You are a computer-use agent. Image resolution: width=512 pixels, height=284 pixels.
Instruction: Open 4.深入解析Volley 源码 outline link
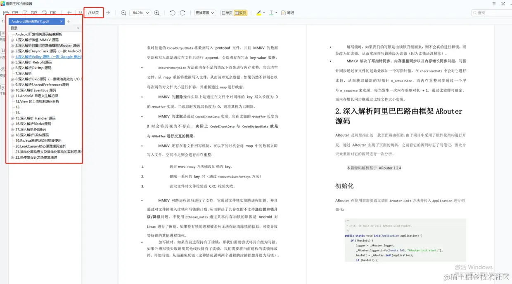[x=48, y=57]
